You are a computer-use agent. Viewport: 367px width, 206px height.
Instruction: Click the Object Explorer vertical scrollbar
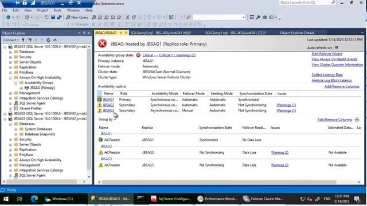click(x=89, y=110)
